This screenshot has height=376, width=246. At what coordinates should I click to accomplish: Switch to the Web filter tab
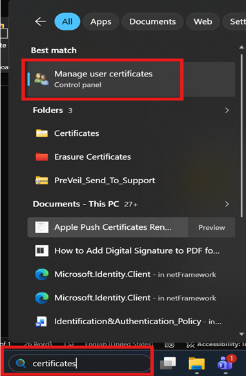point(203,21)
